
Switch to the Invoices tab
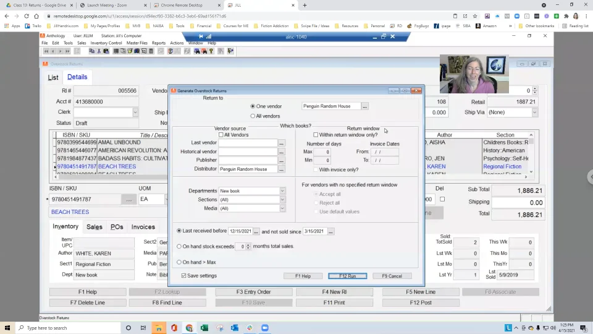point(143,227)
